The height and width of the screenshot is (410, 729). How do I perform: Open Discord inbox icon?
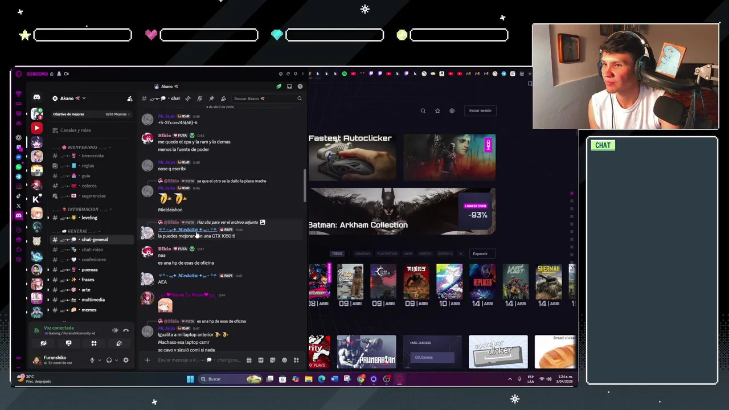[289, 87]
